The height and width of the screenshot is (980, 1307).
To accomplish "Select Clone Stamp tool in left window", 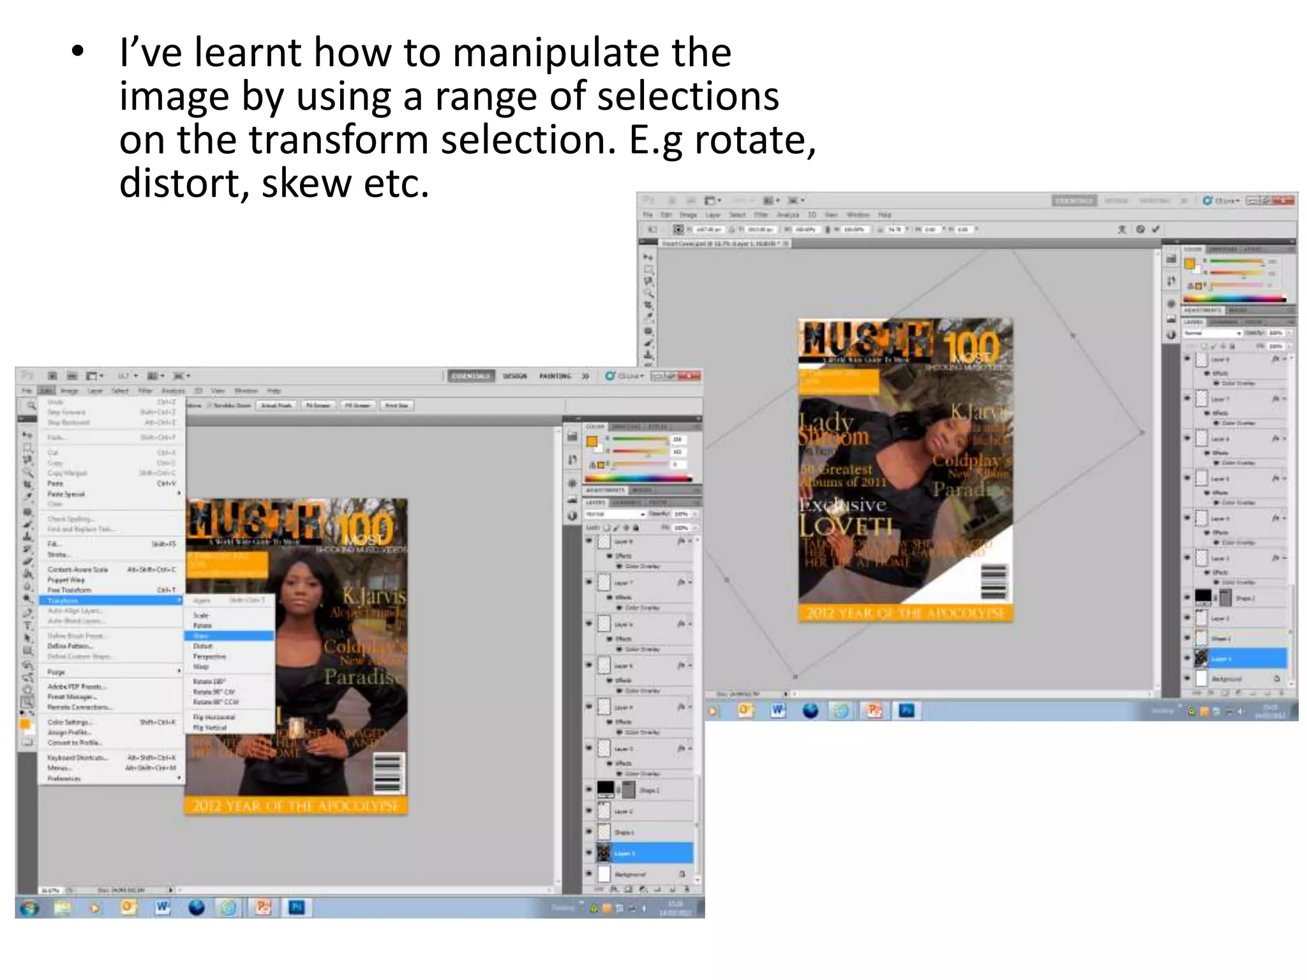I will click(27, 537).
